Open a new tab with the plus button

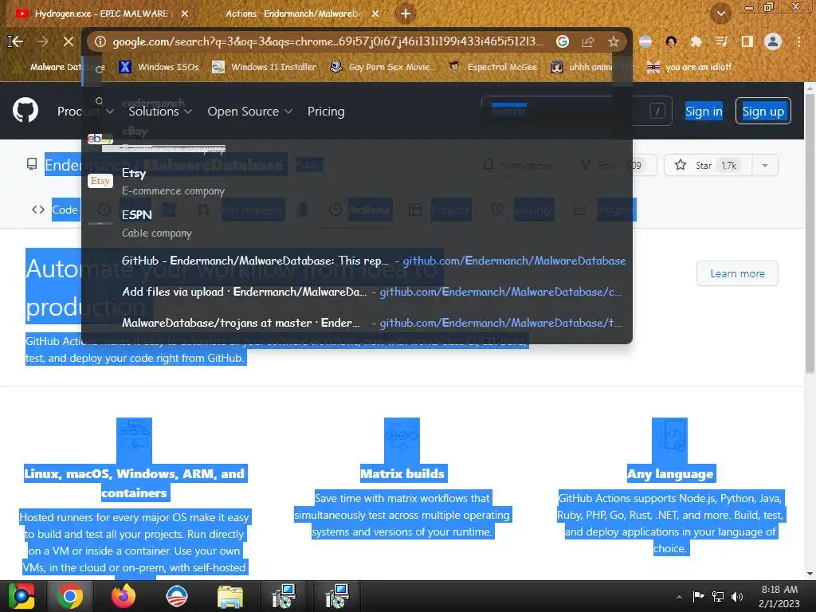[x=406, y=14]
